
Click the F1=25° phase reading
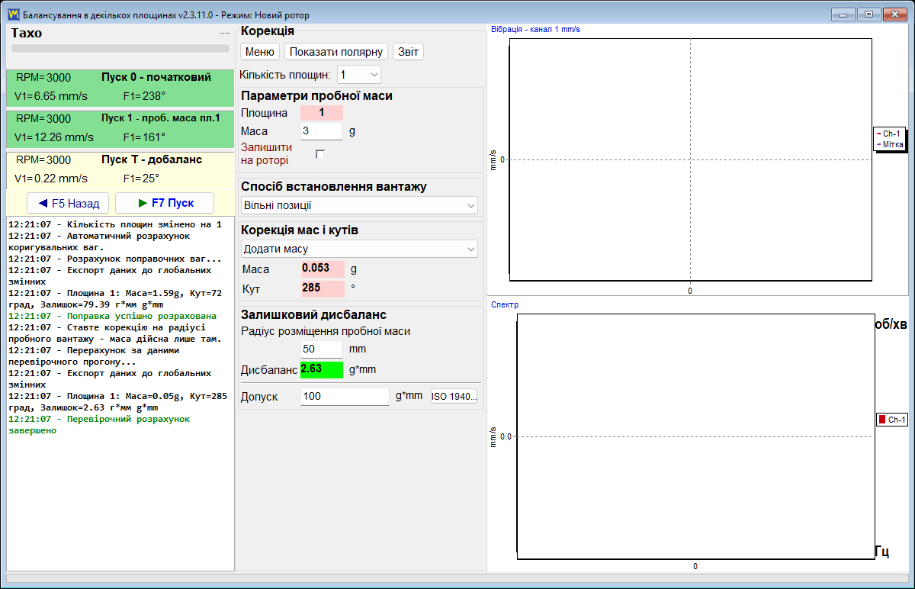[141, 179]
